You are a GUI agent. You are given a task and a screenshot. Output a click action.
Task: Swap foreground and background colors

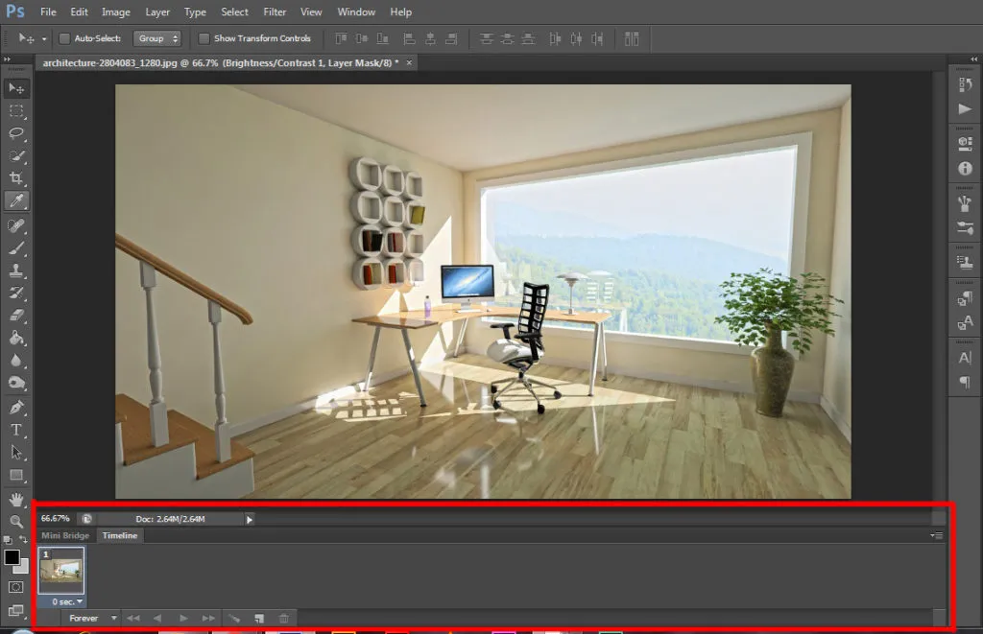(24, 540)
